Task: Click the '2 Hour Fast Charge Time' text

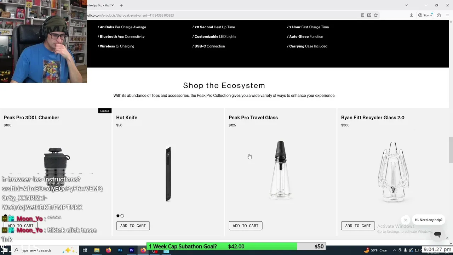Action: pyautogui.click(x=308, y=27)
